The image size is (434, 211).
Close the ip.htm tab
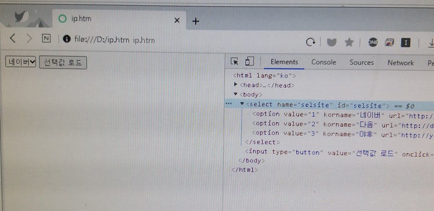pyautogui.click(x=177, y=20)
